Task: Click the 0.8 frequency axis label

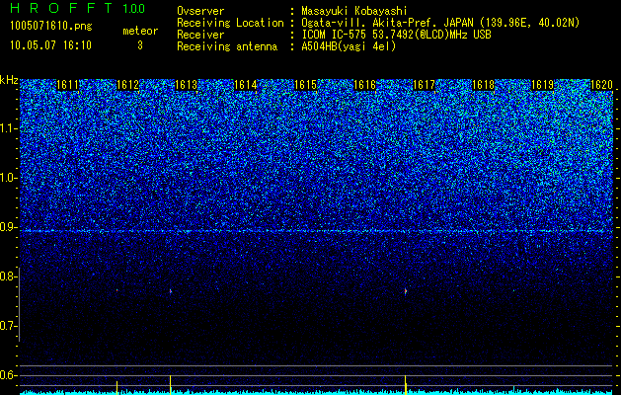Action: point(8,276)
